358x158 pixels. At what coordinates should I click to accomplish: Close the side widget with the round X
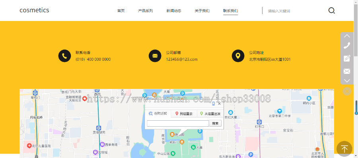(347, 91)
